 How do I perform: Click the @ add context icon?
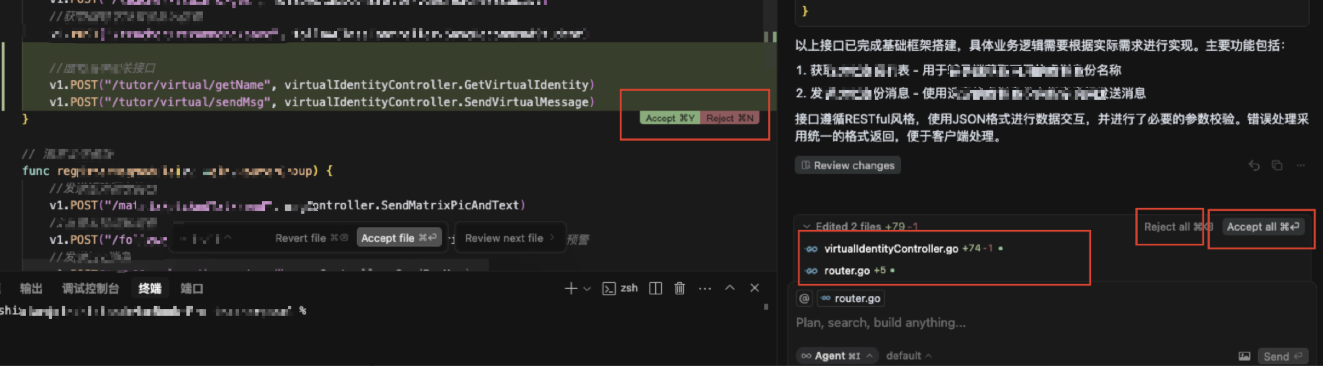pyautogui.click(x=804, y=299)
